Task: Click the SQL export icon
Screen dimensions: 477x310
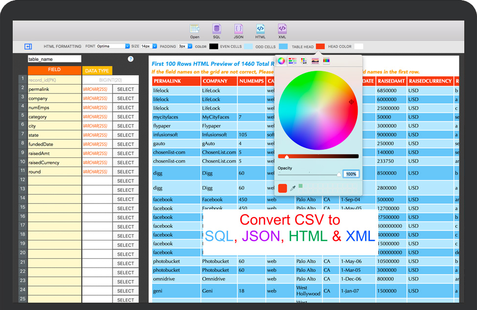Action: (x=216, y=29)
